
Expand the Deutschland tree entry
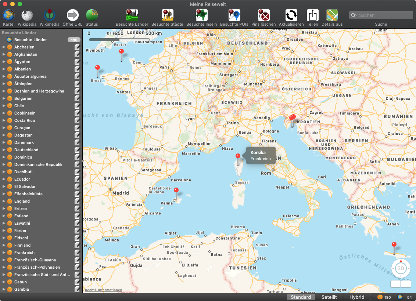coord(4,150)
